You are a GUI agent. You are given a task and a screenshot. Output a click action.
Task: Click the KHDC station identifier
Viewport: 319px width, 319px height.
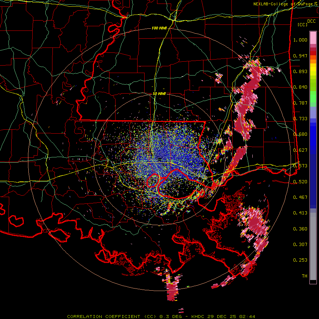pos(198,317)
